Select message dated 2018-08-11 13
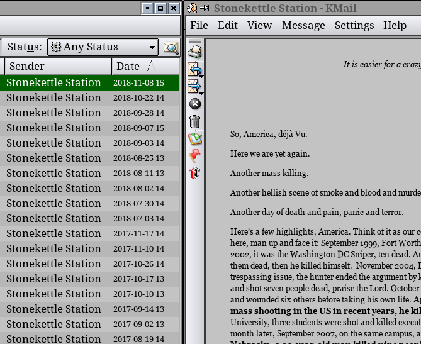421x344 pixels. point(90,173)
